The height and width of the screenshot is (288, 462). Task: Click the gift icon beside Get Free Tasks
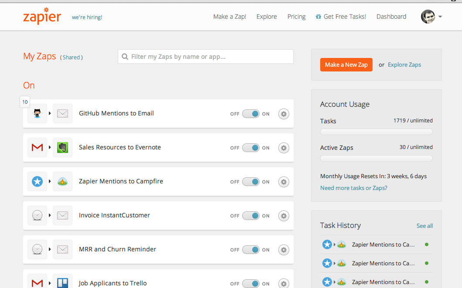point(318,17)
